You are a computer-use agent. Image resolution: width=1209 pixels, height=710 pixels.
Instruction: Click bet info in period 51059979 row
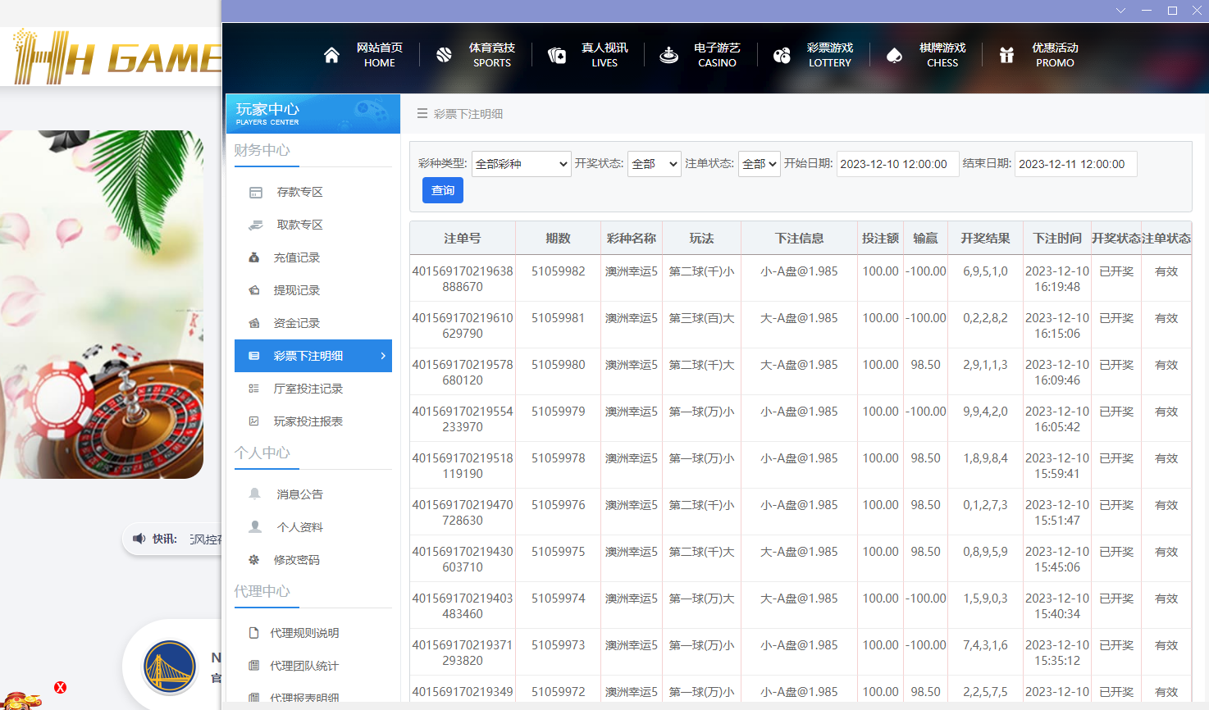pos(799,412)
